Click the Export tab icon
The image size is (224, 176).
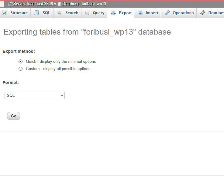pos(113,13)
